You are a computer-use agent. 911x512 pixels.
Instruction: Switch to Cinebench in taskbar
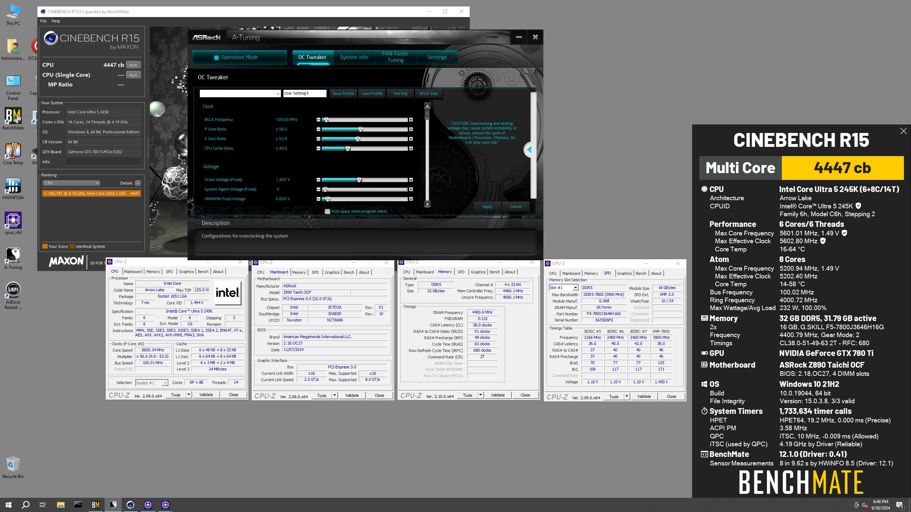tap(130, 505)
